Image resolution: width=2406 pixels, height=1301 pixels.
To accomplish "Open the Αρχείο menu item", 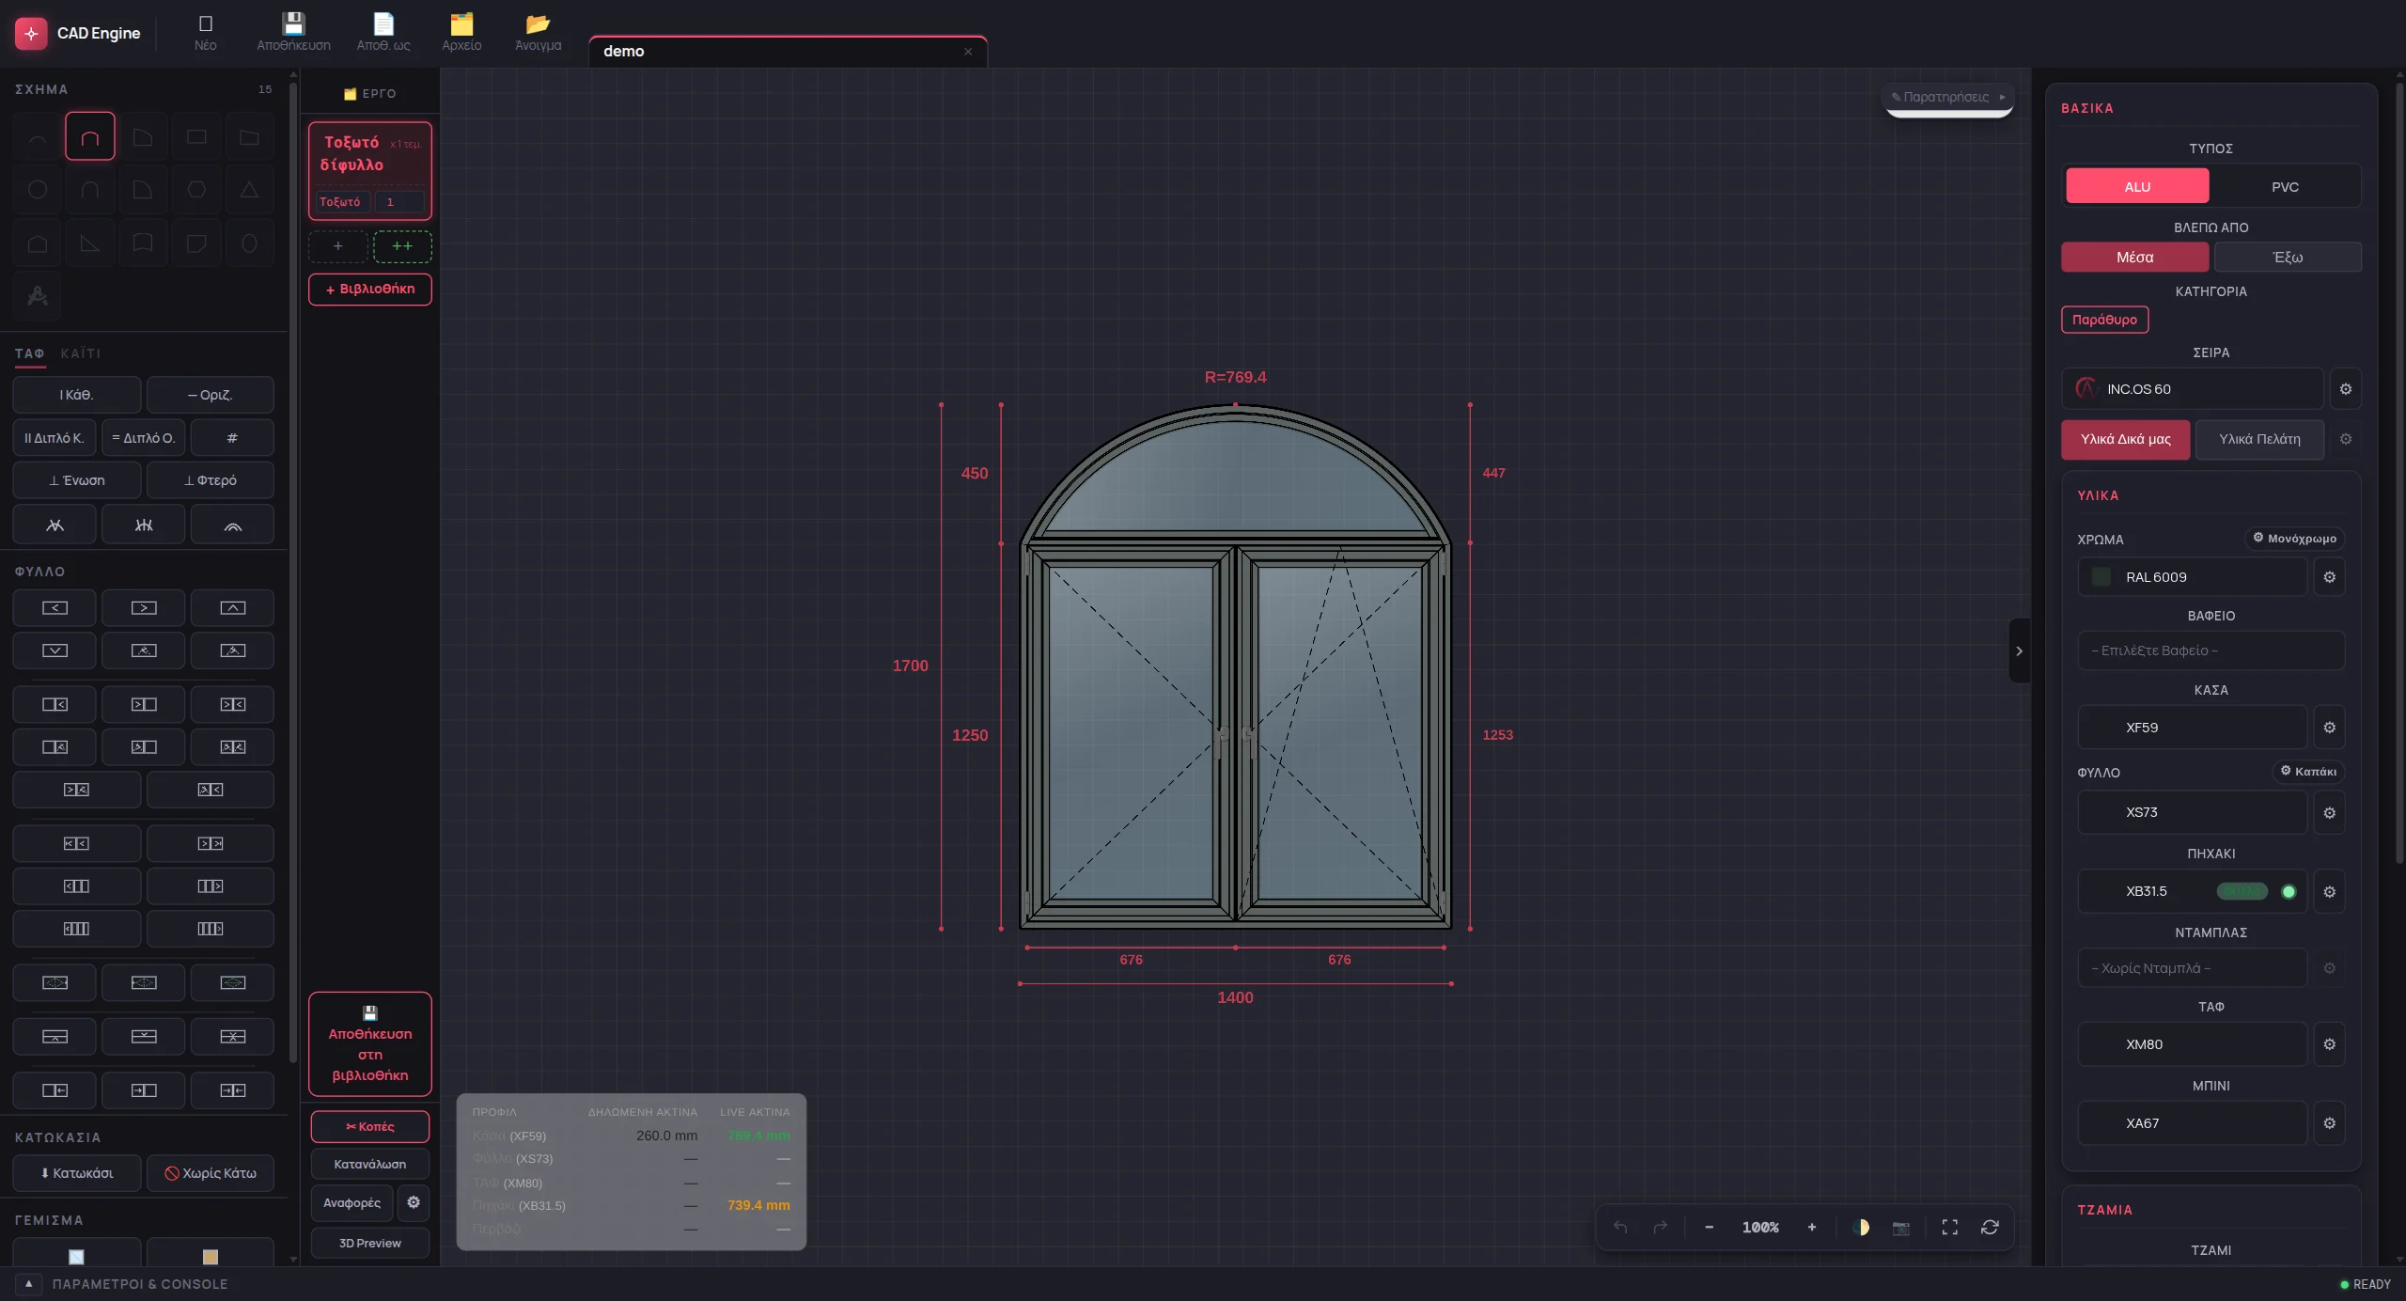I will click(461, 32).
